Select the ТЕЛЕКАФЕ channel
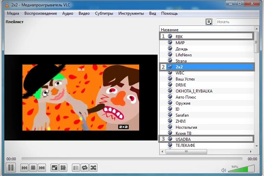The width and height of the screenshot is (264, 176). (x=207, y=145)
